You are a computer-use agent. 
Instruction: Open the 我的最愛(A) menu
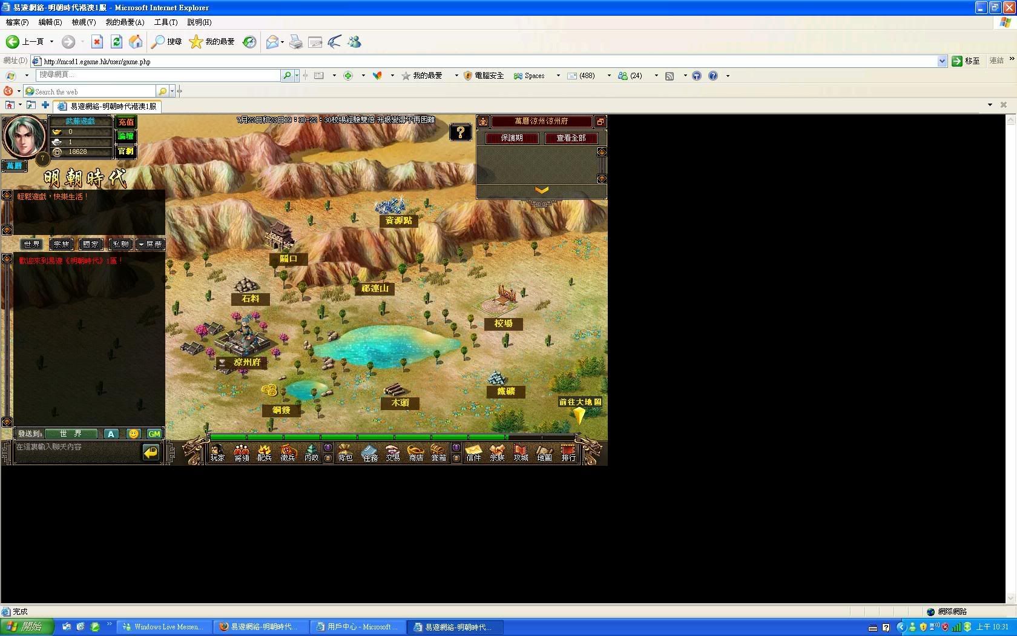coord(125,22)
